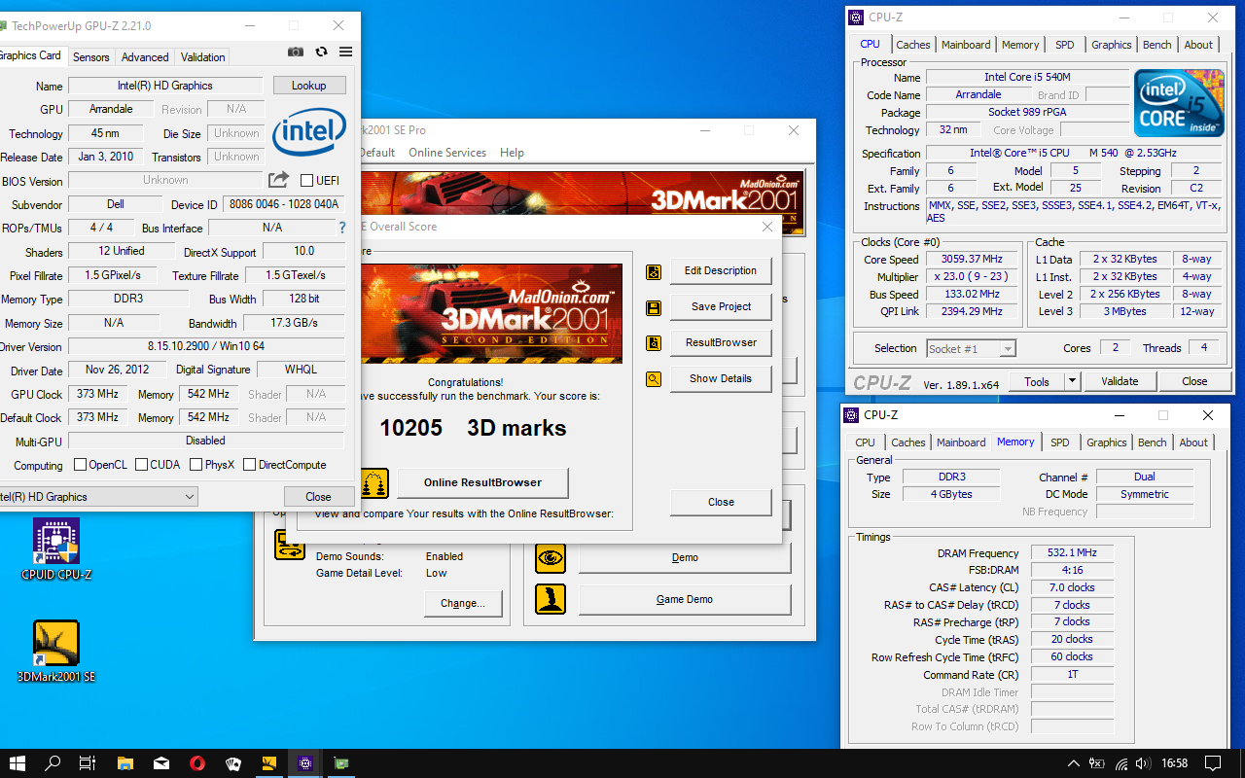
Task: Click the taskbar clock showing 16:58
Action: click(1174, 763)
